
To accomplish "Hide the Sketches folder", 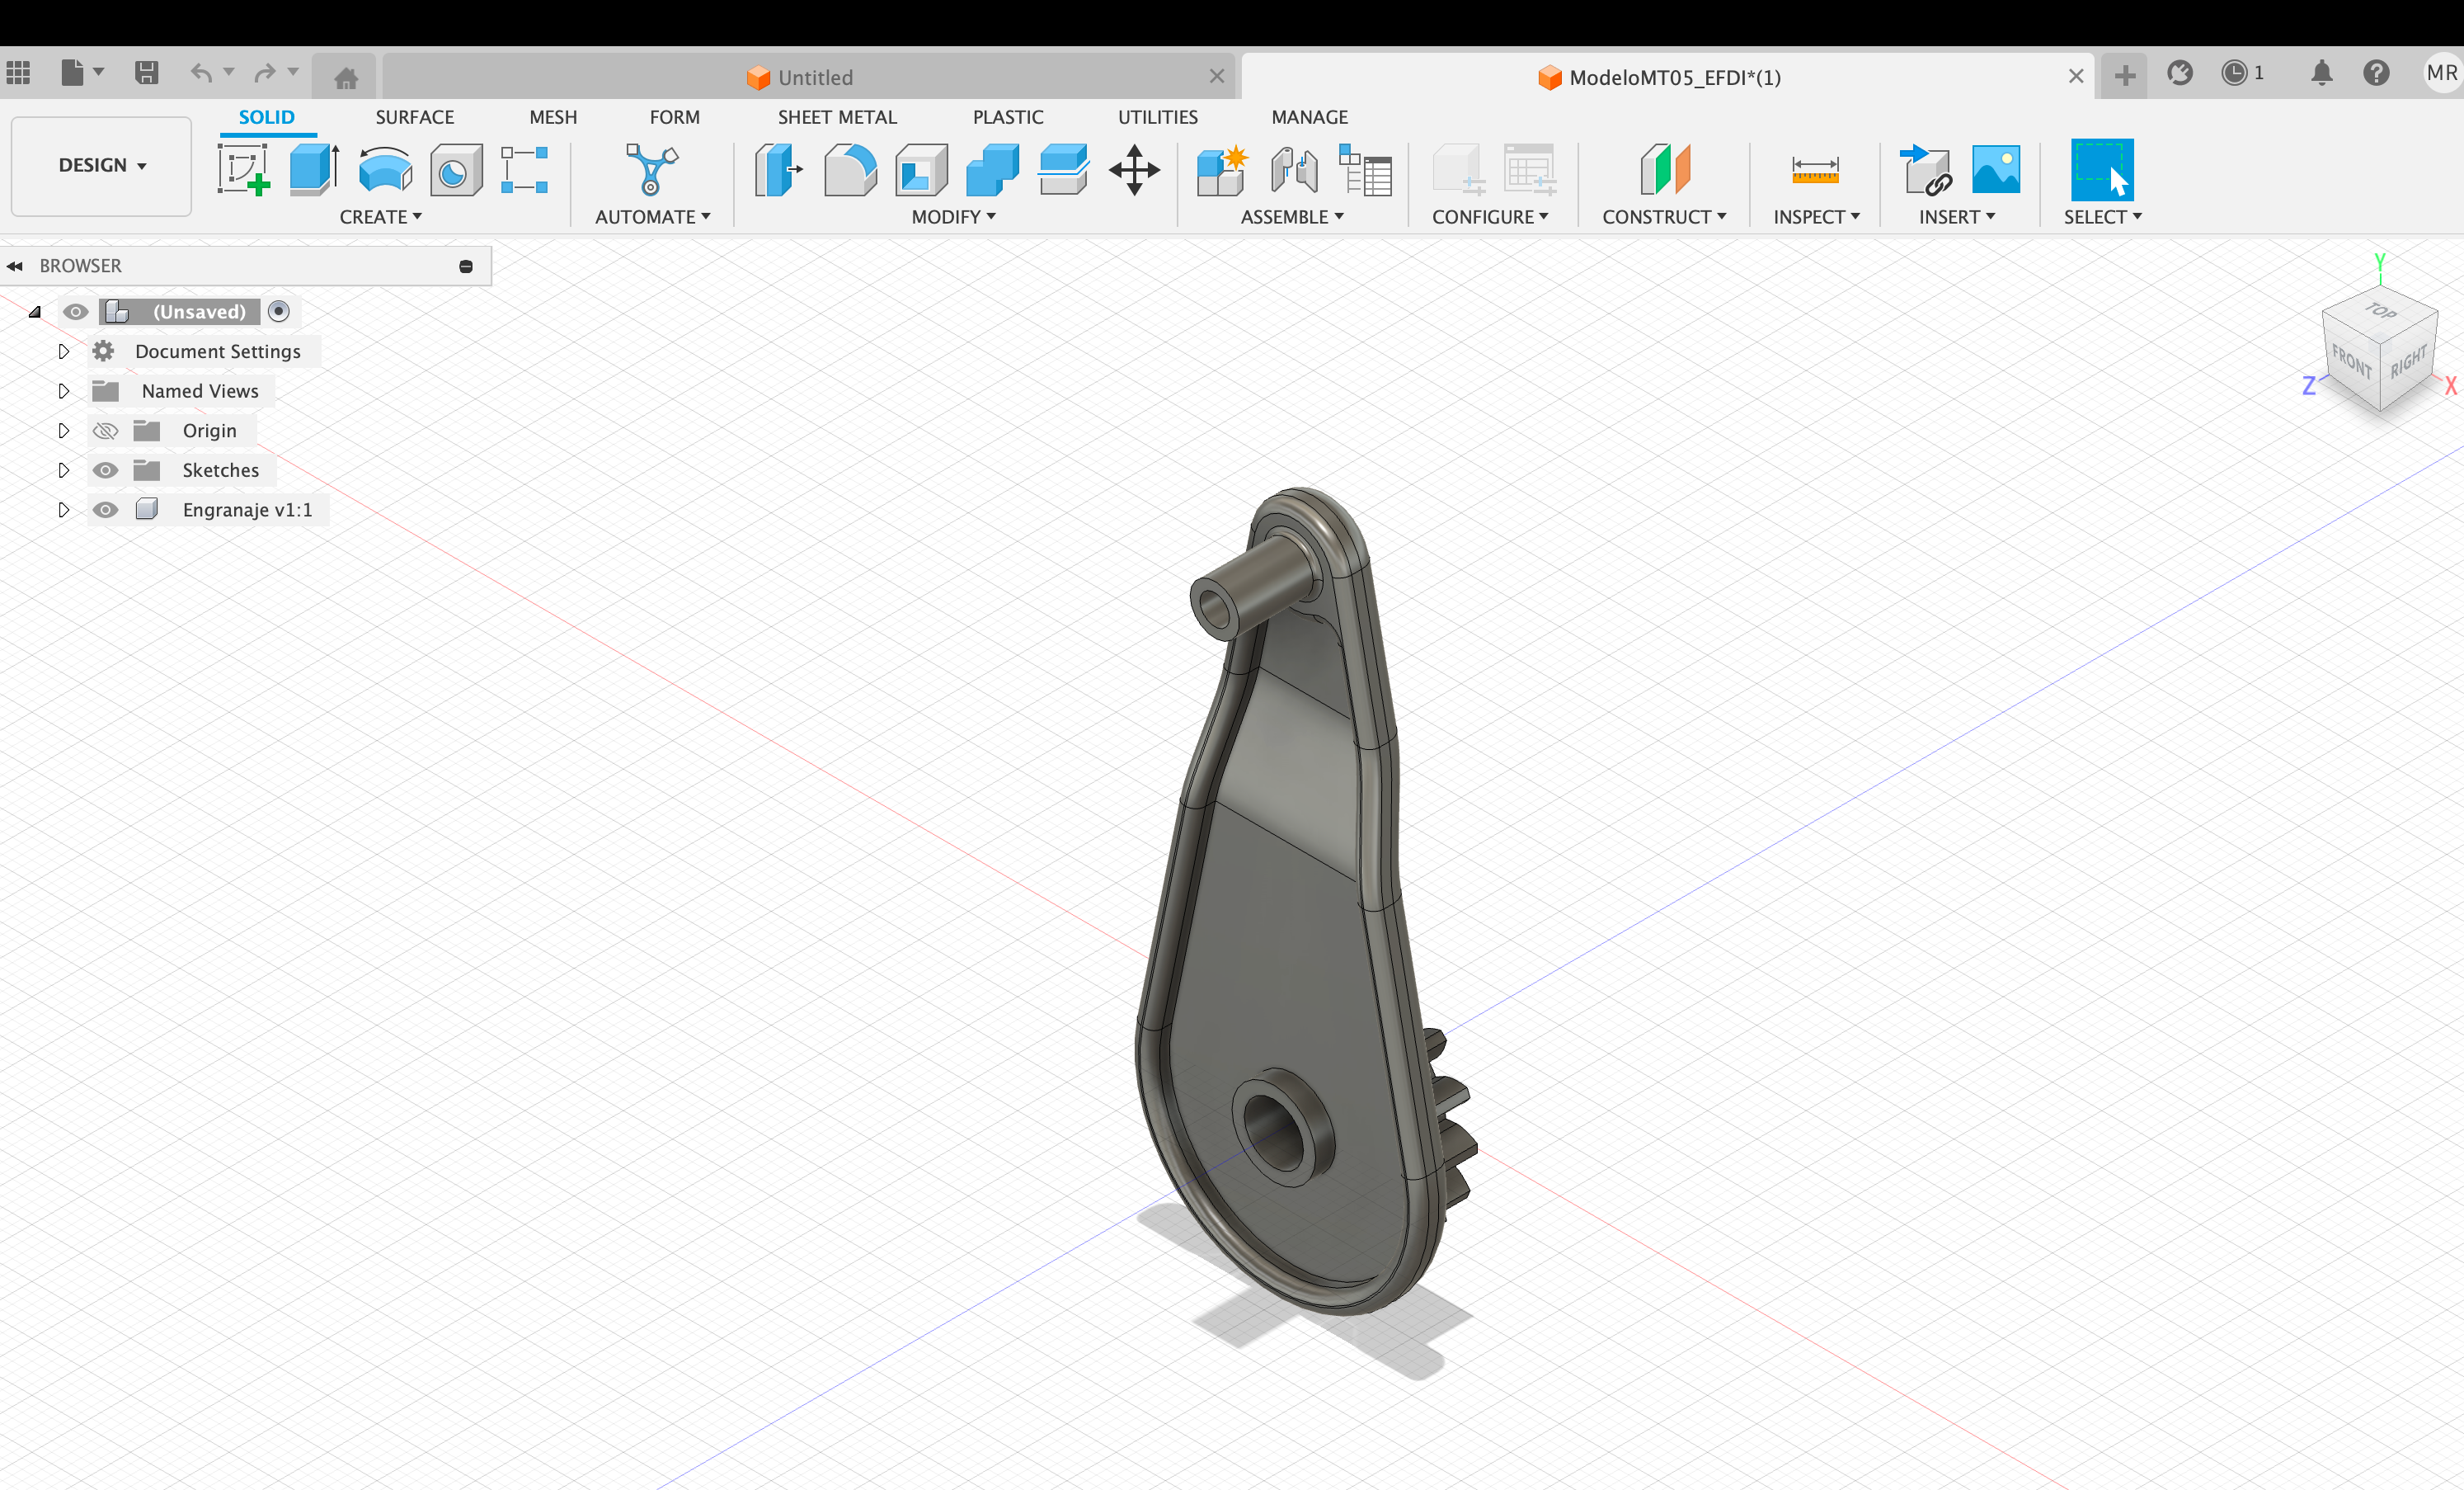I will point(105,470).
